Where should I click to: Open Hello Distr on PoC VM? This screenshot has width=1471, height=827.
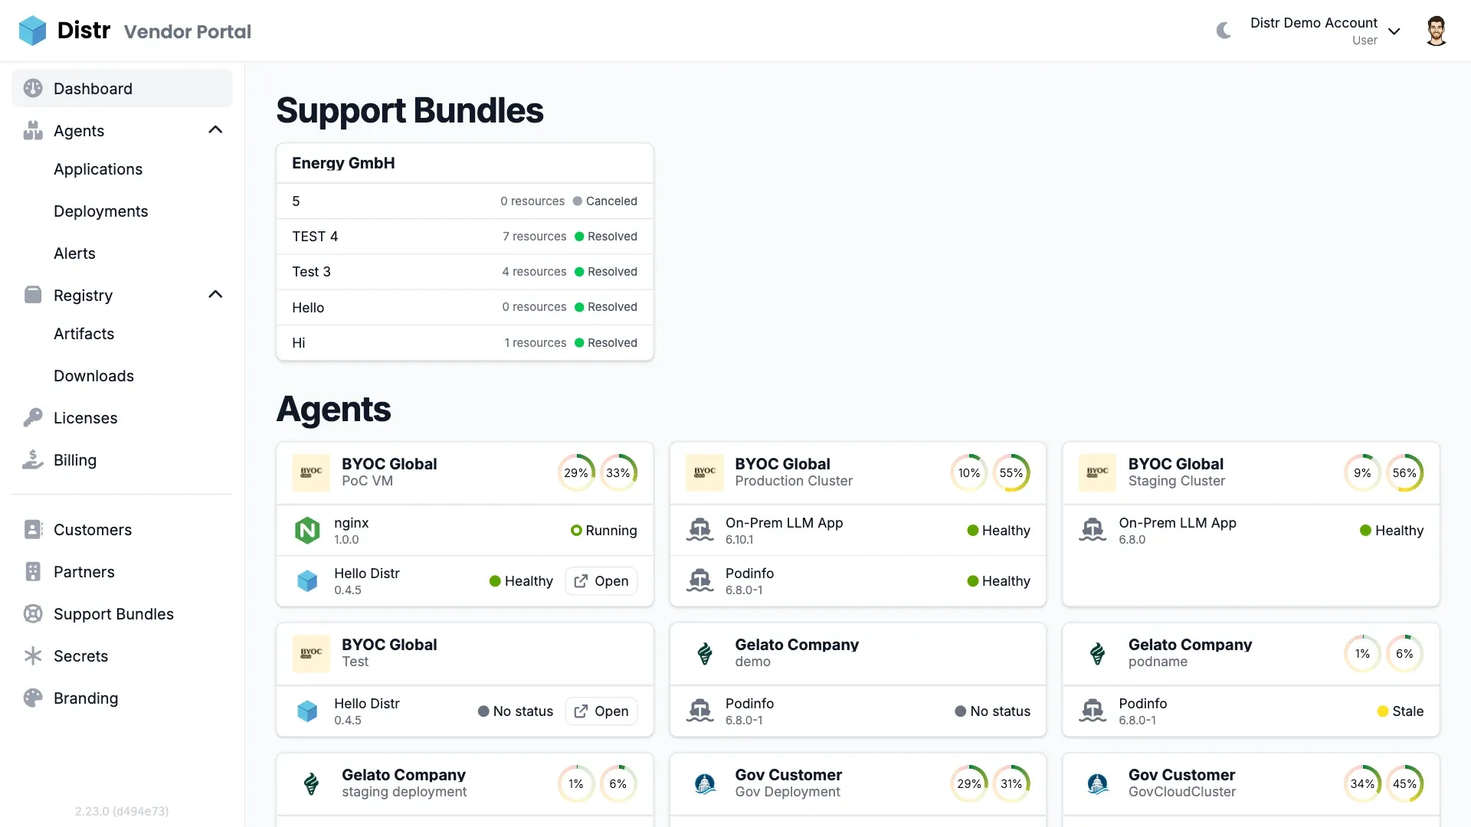(x=601, y=581)
